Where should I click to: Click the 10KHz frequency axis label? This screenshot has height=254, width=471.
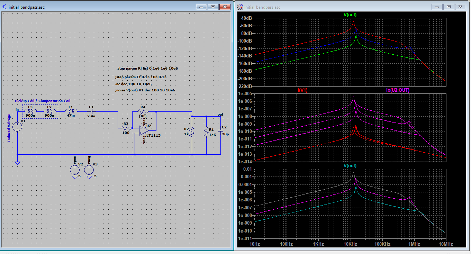[x=350, y=244]
